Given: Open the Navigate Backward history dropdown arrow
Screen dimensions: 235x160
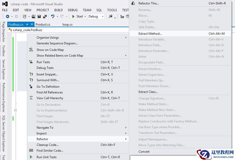Looking at the screenshot, I should [12, 17].
